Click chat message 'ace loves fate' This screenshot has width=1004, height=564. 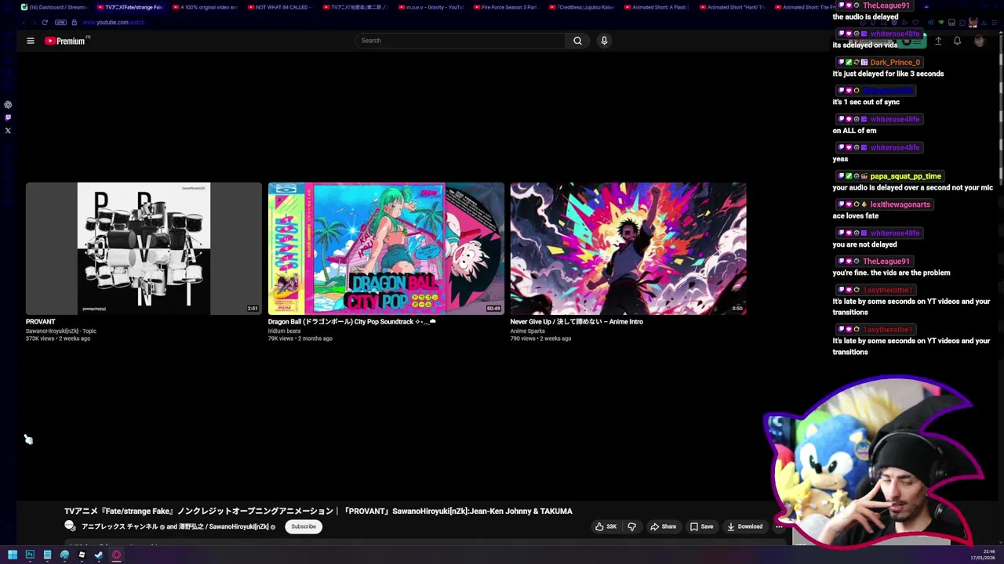pos(856,216)
